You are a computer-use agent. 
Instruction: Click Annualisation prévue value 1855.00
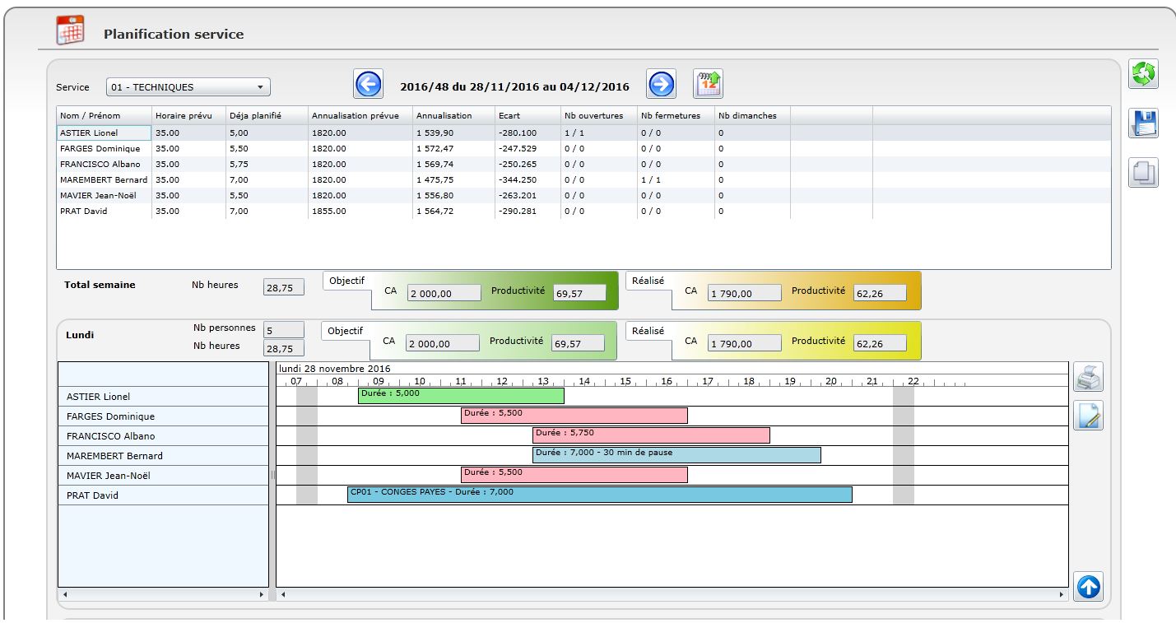pyautogui.click(x=328, y=212)
